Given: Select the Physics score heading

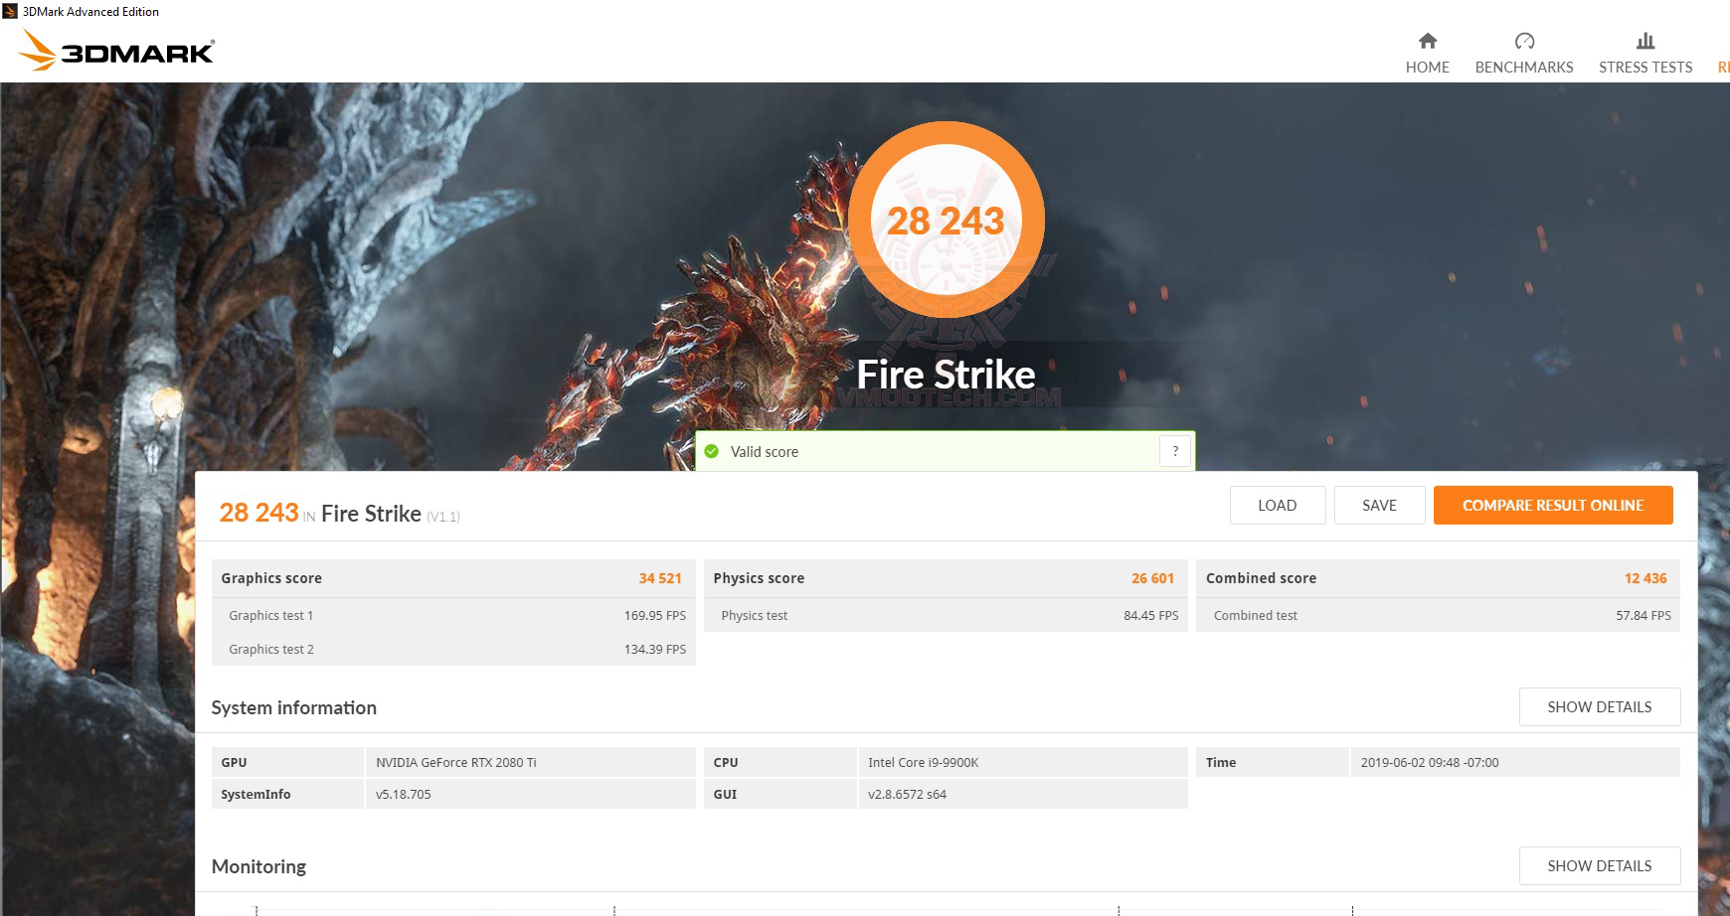Looking at the screenshot, I should [758, 577].
